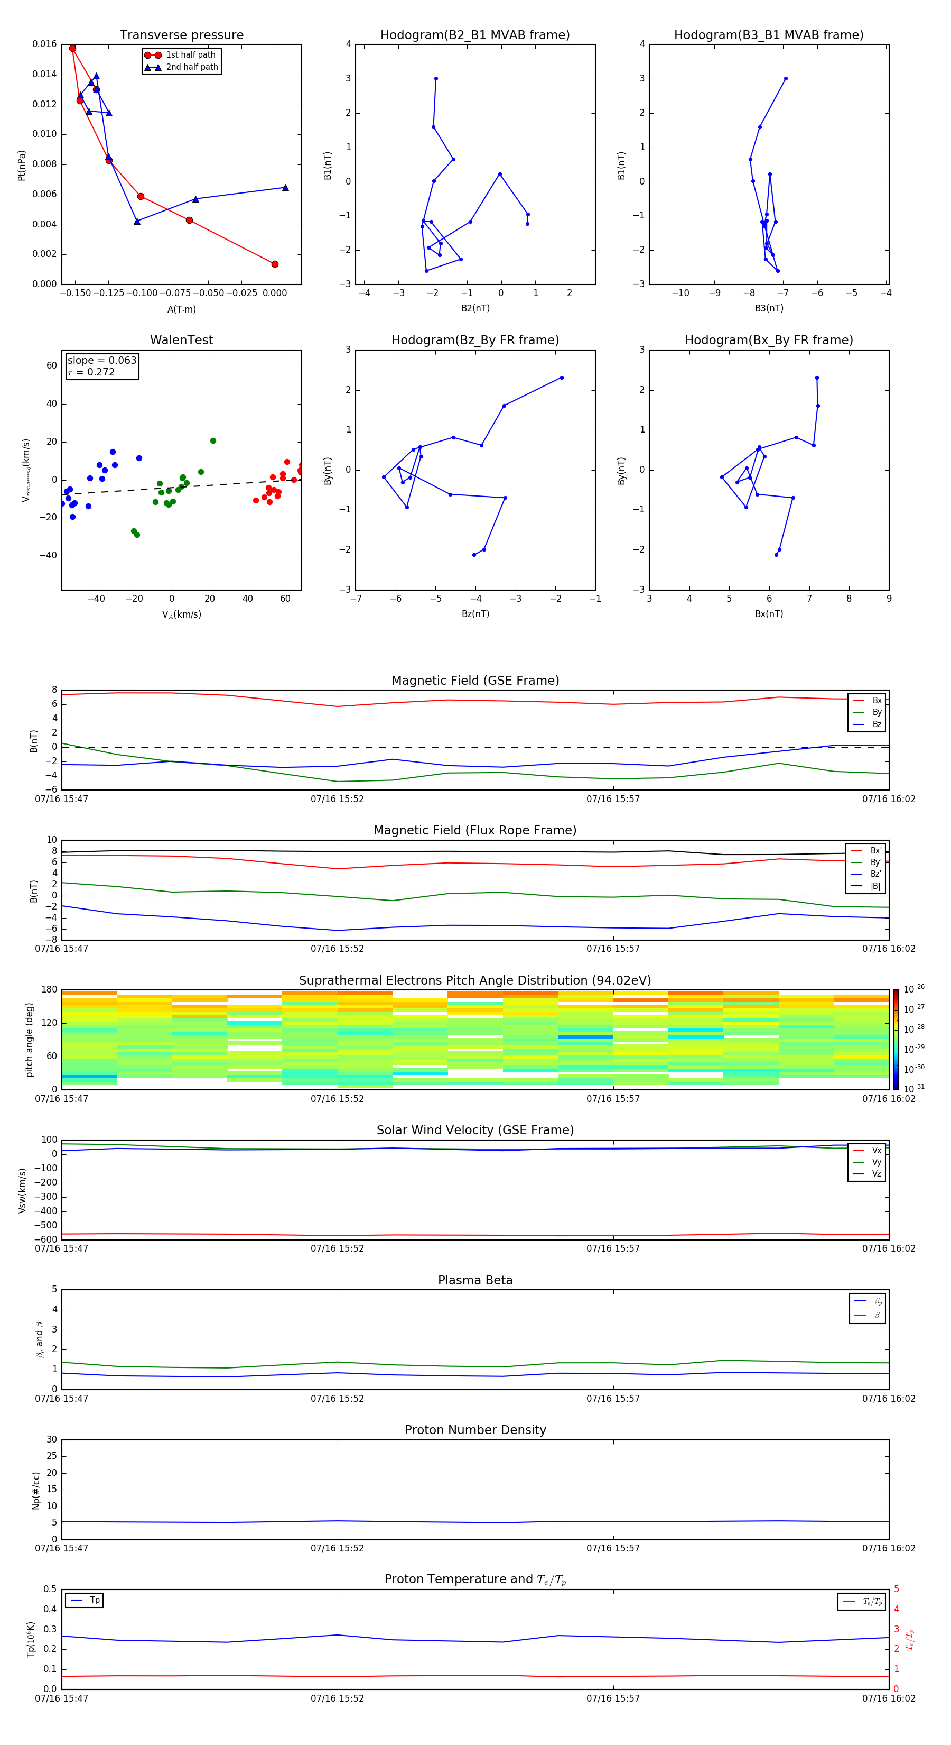The image size is (951, 1745).
Task: Click 'Bx' entry in GSE magnetic legend
Action: click(867, 701)
